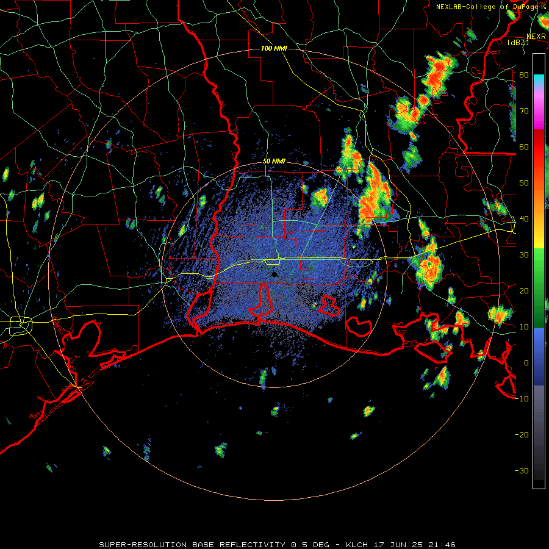
Task: Click the 50 NMI range ring label
Action: [274, 162]
